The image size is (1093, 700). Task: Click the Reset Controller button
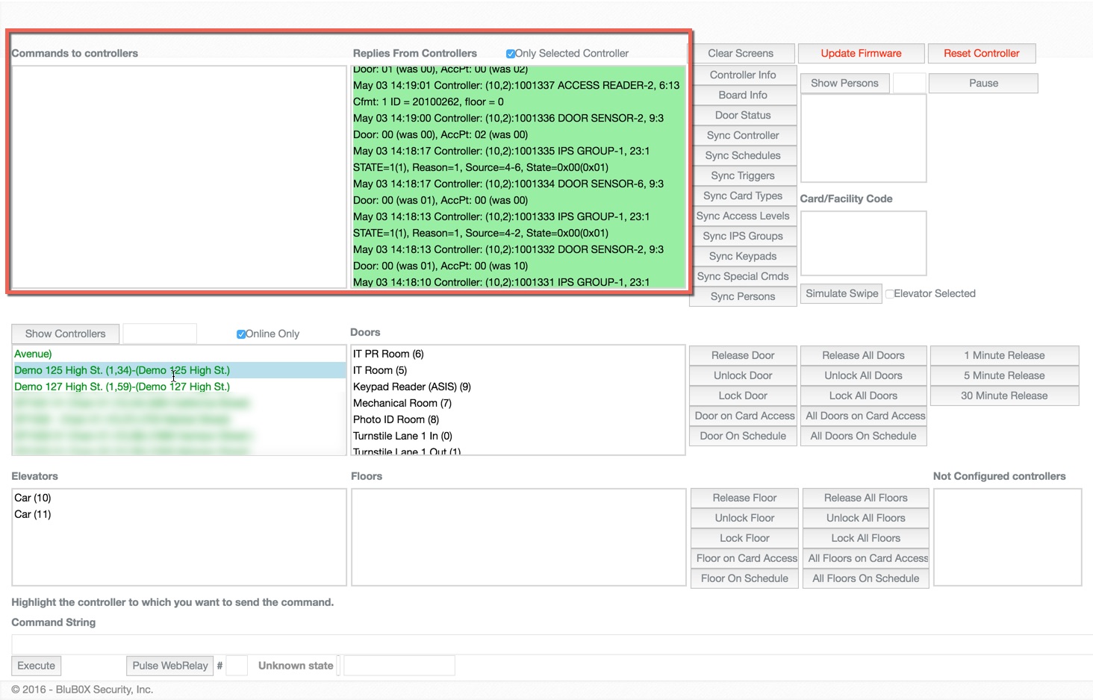click(x=981, y=54)
